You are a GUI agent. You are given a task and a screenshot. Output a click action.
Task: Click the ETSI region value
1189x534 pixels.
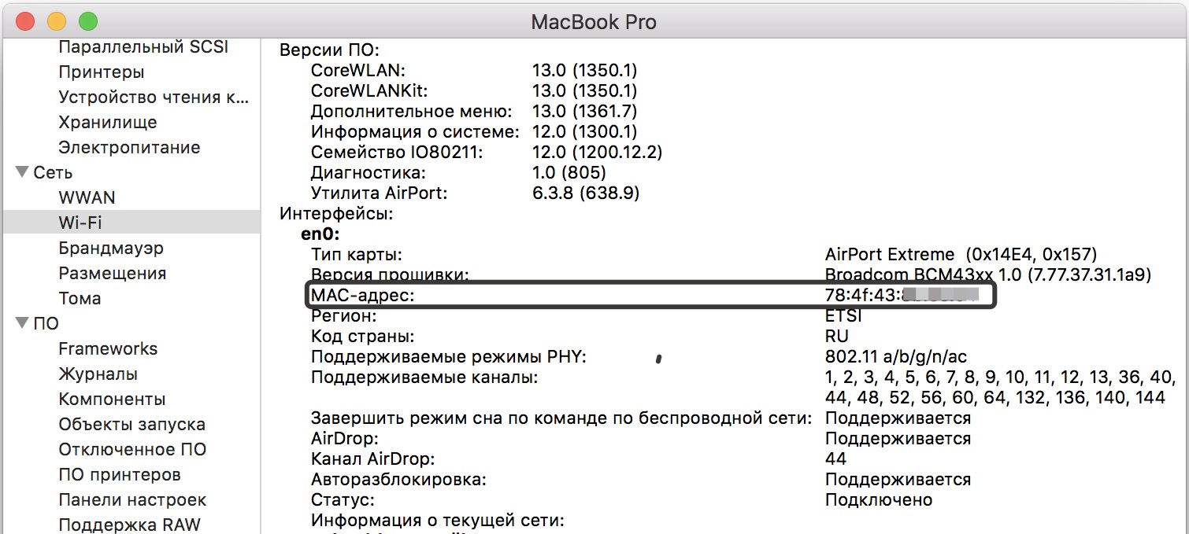pos(843,315)
